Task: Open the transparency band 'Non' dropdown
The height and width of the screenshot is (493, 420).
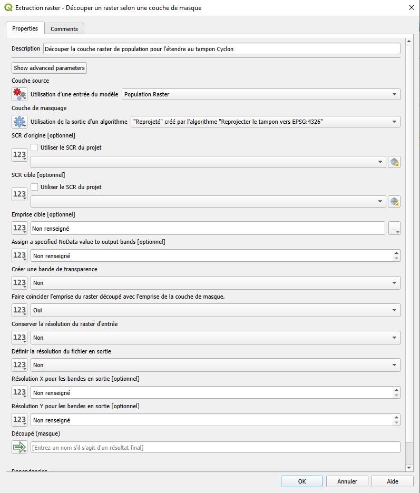Action: pyautogui.click(x=215, y=283)
